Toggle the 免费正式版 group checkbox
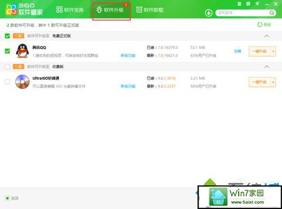Viewport: 282px width, 209px height. coord(7,36)
